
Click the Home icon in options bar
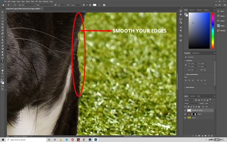tap(3, 5)
